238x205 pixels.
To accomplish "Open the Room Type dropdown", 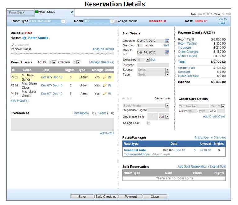I will 63,21.
